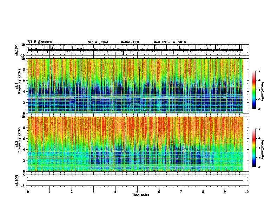Screen dimensions: 278x215
Task: Click the 'start UT = 4:50:0' label
Action: click(170, 42)
